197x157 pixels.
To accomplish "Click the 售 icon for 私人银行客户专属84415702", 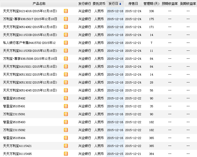I will click(x=66, y=43).
